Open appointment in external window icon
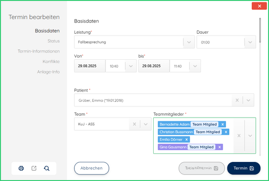 (x=34, y=168)
